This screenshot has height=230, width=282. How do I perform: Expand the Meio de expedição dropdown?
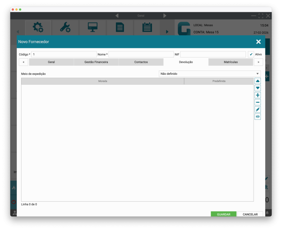click(x=209, y=74)
